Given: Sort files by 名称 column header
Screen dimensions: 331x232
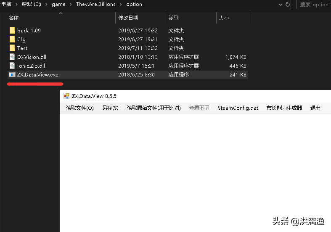Looking at the screenshot, I should point(14,18).
